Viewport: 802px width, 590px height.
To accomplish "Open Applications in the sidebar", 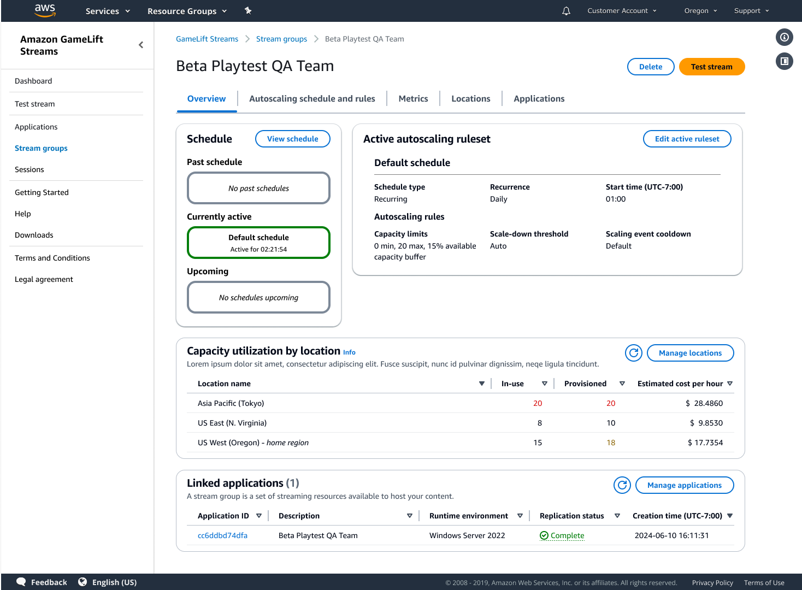I will coord(36,127).
